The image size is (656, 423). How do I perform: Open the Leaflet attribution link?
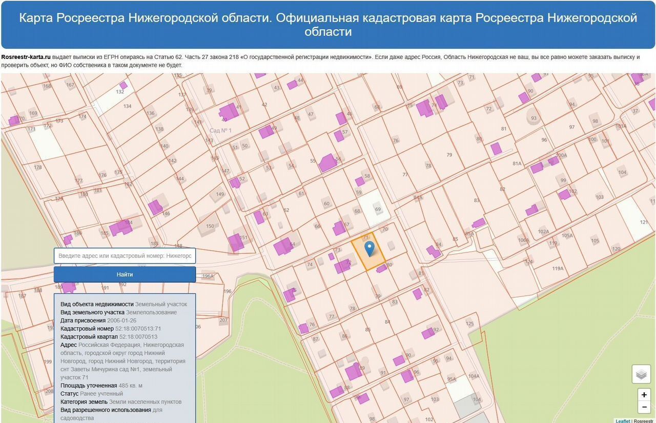623,421
